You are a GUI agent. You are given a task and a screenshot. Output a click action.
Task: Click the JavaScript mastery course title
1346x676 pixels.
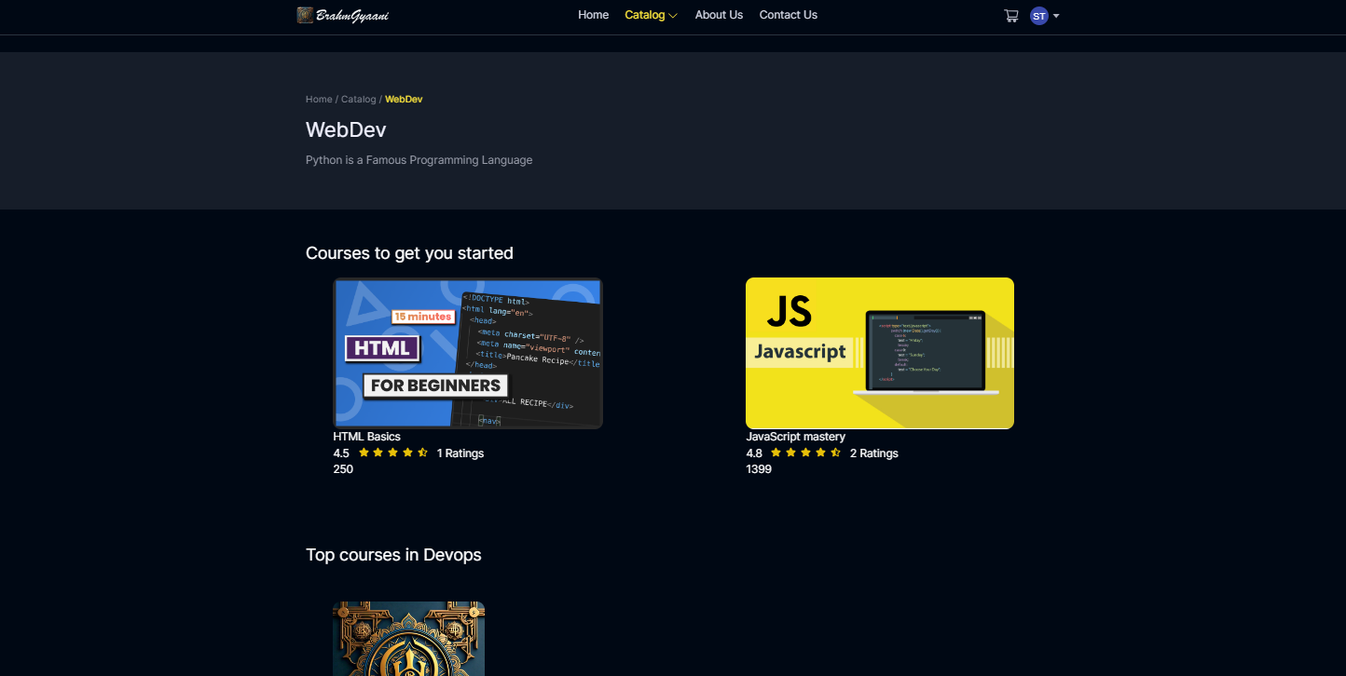point(795,437)
